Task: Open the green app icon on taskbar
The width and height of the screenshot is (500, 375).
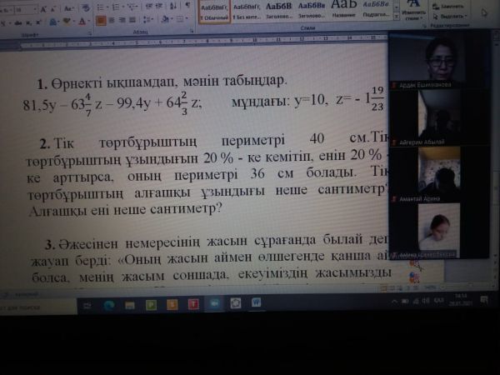Action: [150, 305]
